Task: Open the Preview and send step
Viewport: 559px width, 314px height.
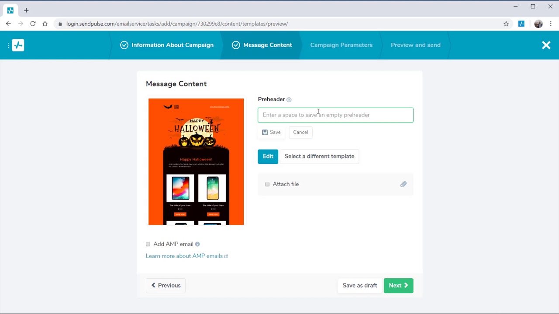Action: coord(416,45)
